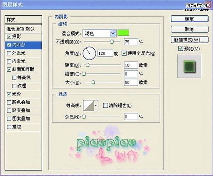213x176 pixels.
Task: Enable the 图案叠加 checkbox
Action: (9, 119)
